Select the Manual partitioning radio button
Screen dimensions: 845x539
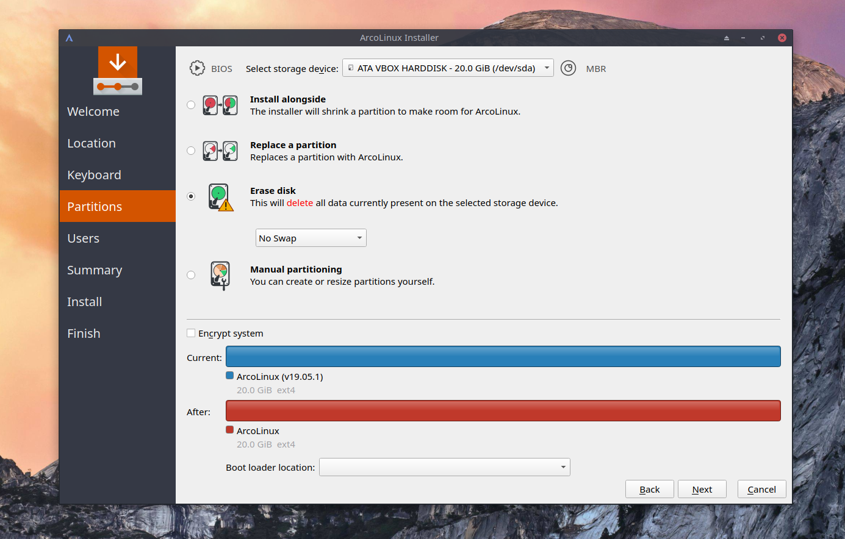coord(191,275)
